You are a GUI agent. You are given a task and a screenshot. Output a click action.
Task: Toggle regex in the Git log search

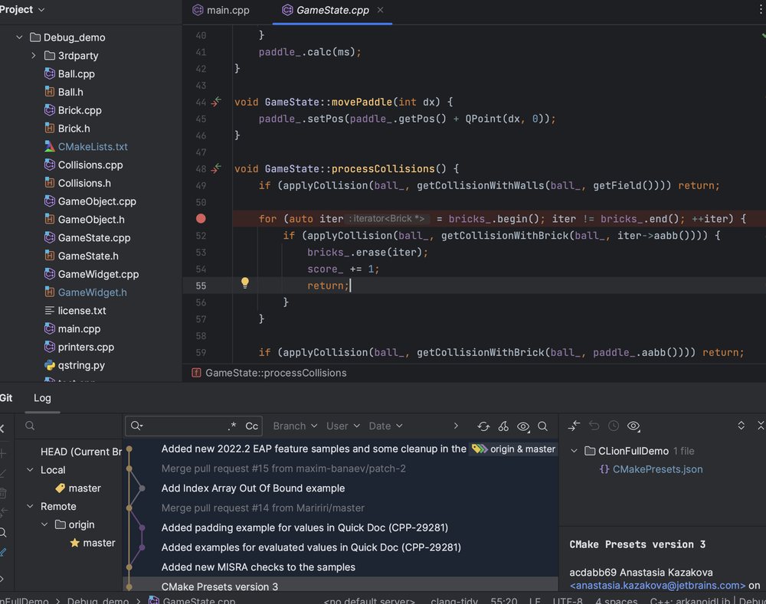tap(232, 426)
